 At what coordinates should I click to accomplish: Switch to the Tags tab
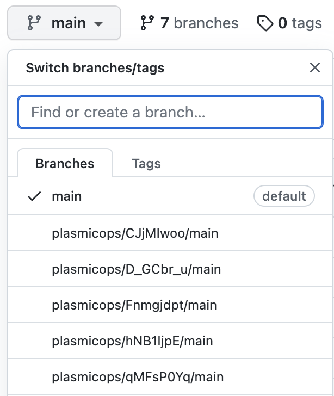pyautogui.click(x=146, y=164)
